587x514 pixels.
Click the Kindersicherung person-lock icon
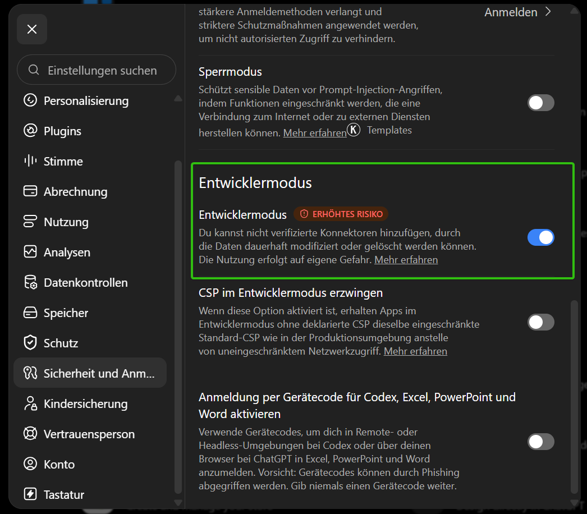[x=30, y=403]
